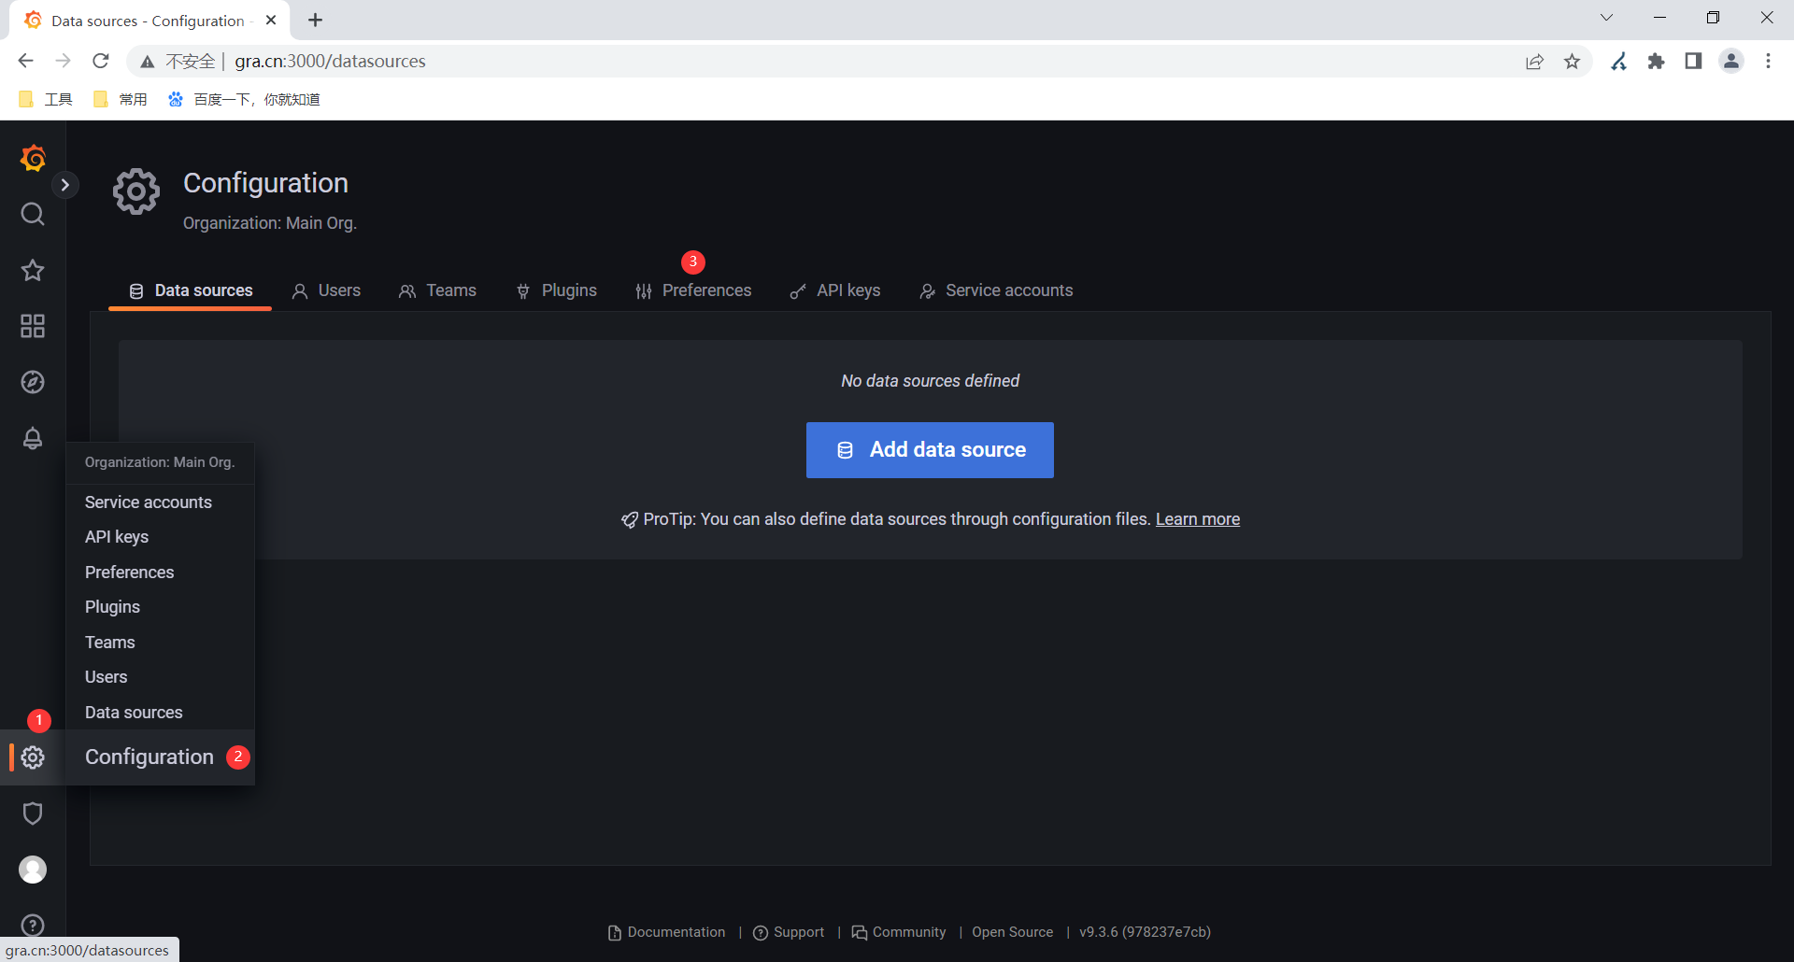Click the v9.3.6 version footer link

[x=1145, y=932]
